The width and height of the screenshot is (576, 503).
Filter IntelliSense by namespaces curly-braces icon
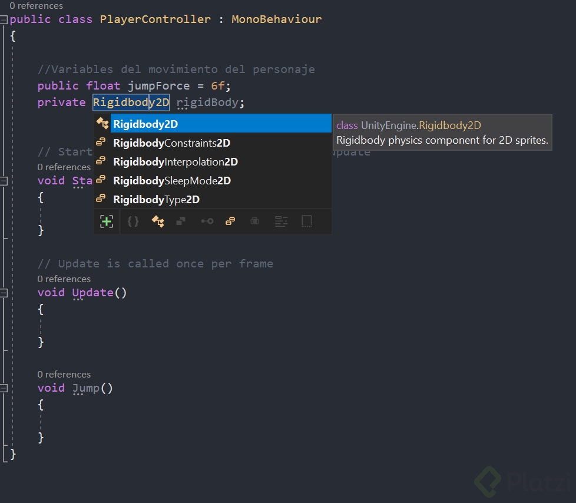(133, 221)
